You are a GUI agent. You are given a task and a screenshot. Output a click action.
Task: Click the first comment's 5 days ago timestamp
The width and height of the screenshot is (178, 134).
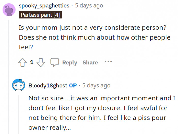(x=89, y=5)
